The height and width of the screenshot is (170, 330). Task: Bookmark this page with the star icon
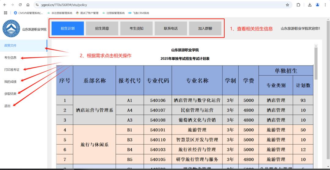(287, 5)
